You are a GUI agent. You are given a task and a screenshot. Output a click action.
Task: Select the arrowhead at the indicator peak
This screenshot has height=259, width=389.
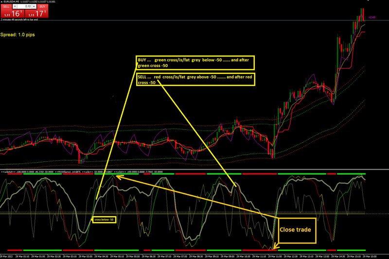point(119,177)
